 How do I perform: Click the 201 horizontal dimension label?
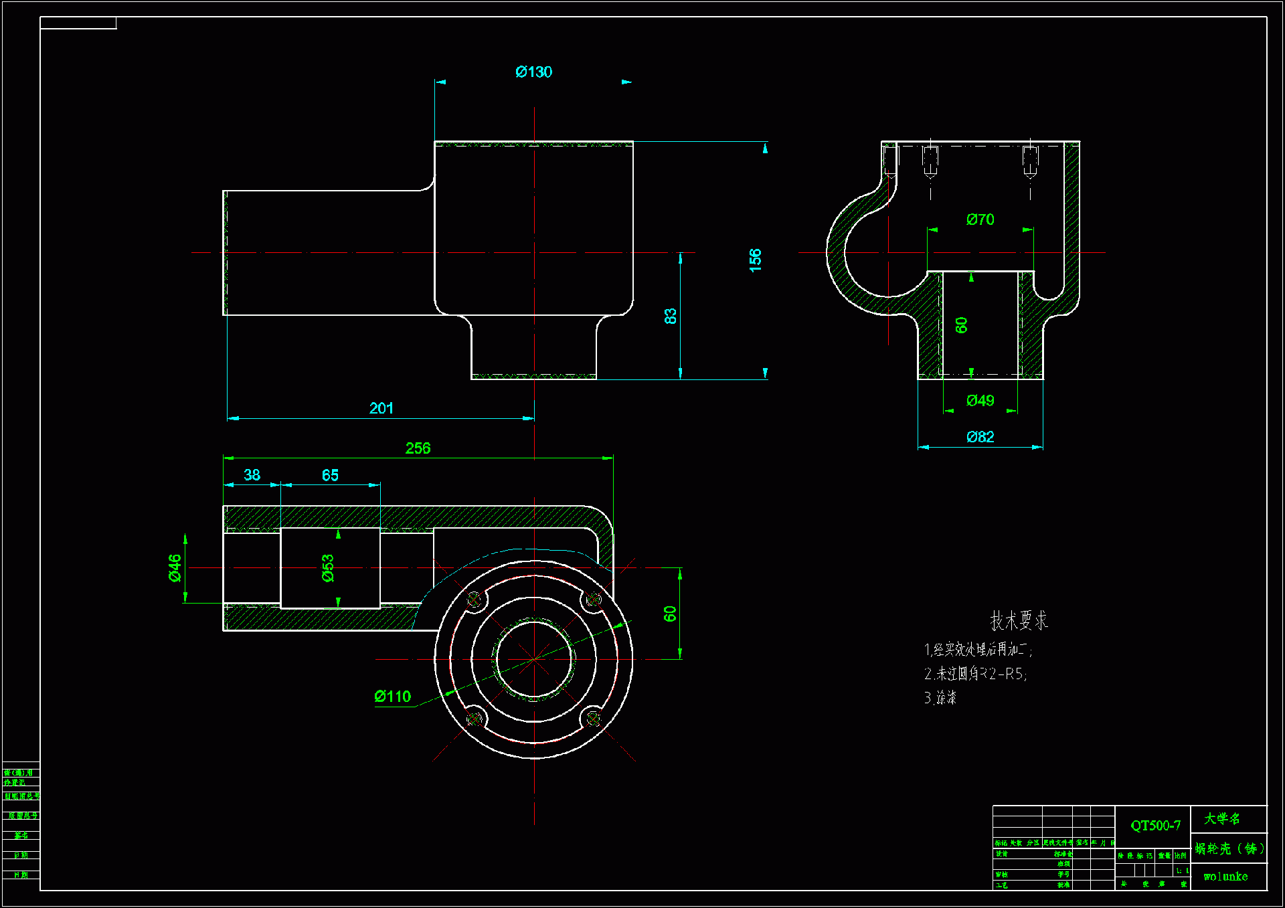coord(381,408)
